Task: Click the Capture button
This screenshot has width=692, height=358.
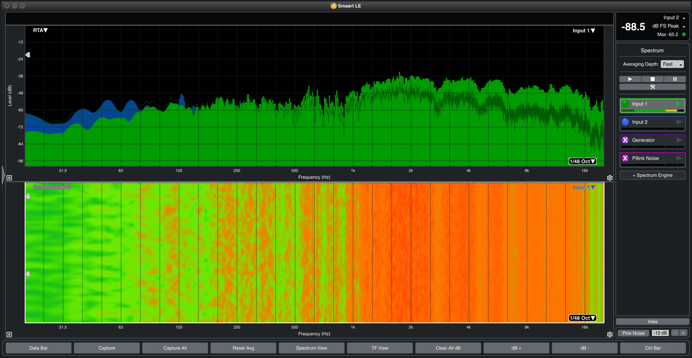Action: click(107, 348)
